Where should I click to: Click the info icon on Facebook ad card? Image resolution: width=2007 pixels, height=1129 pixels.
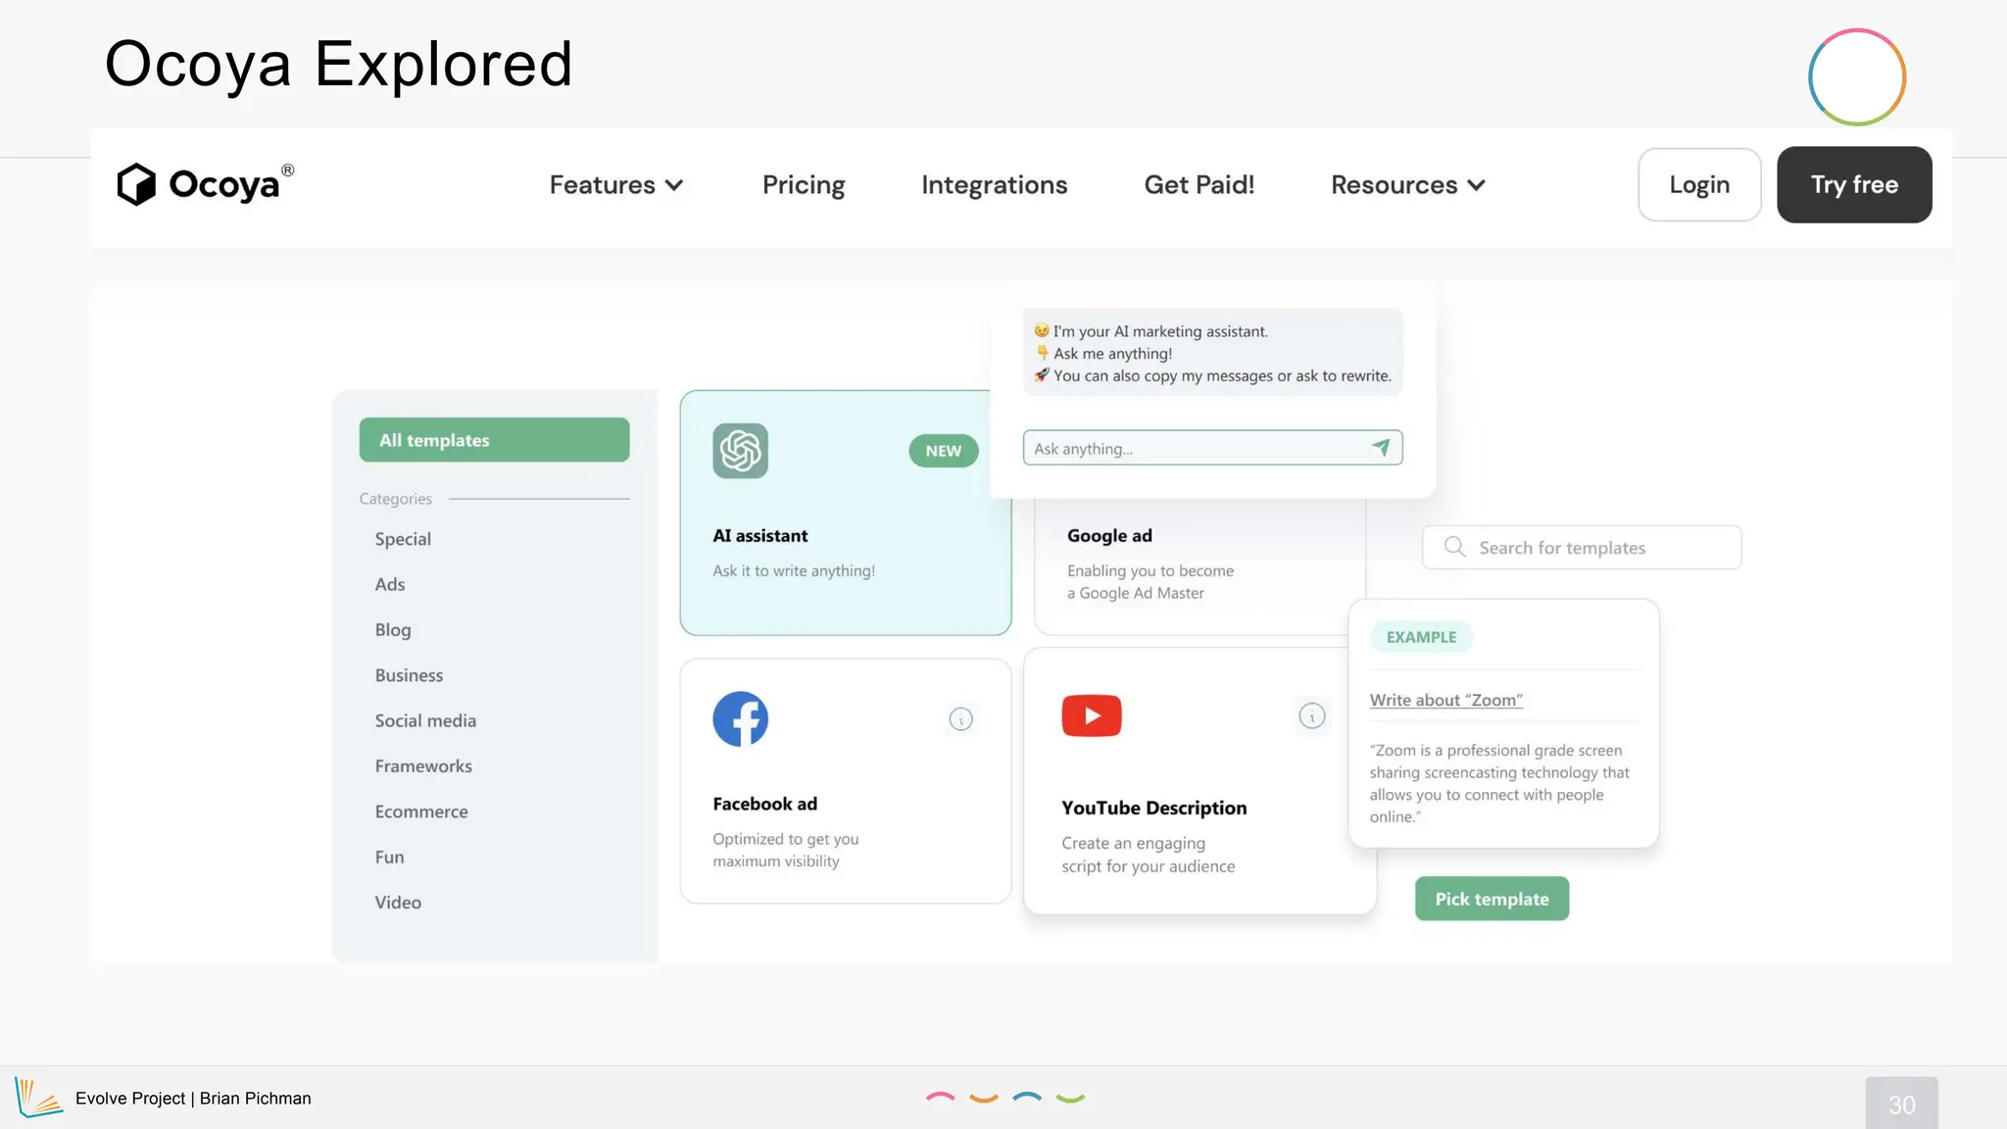[960, 719]
